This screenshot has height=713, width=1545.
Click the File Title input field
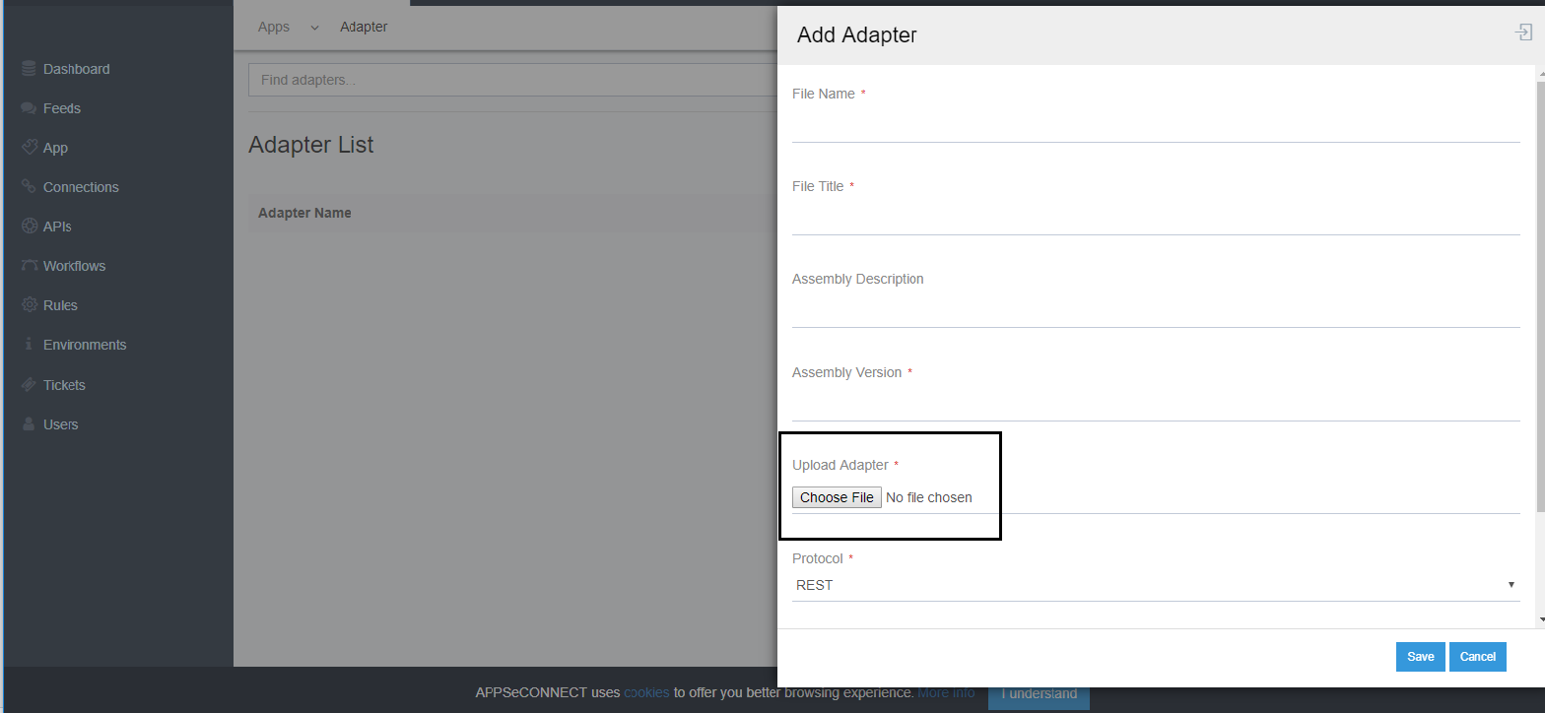[1156, 219]
